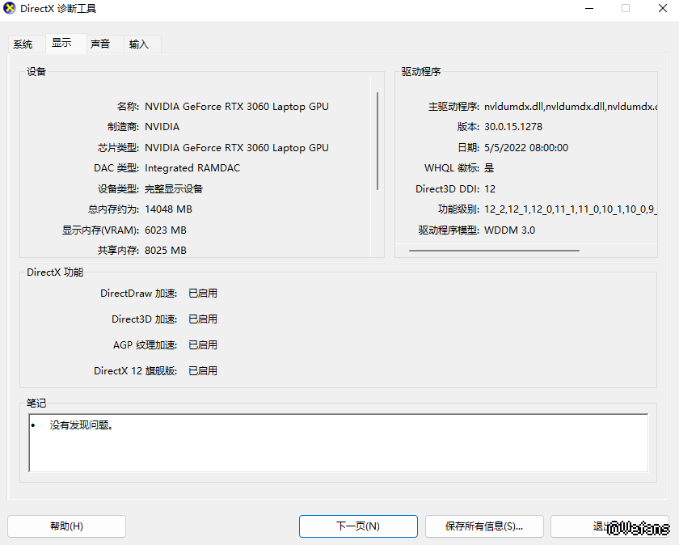
Task: Click the Integrated RAMDAC value
Action: (x=192, y=168)
